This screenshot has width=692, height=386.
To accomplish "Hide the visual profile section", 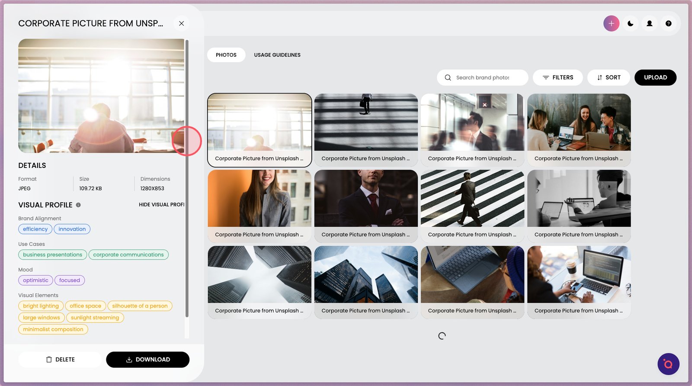I will pos(161,205).
